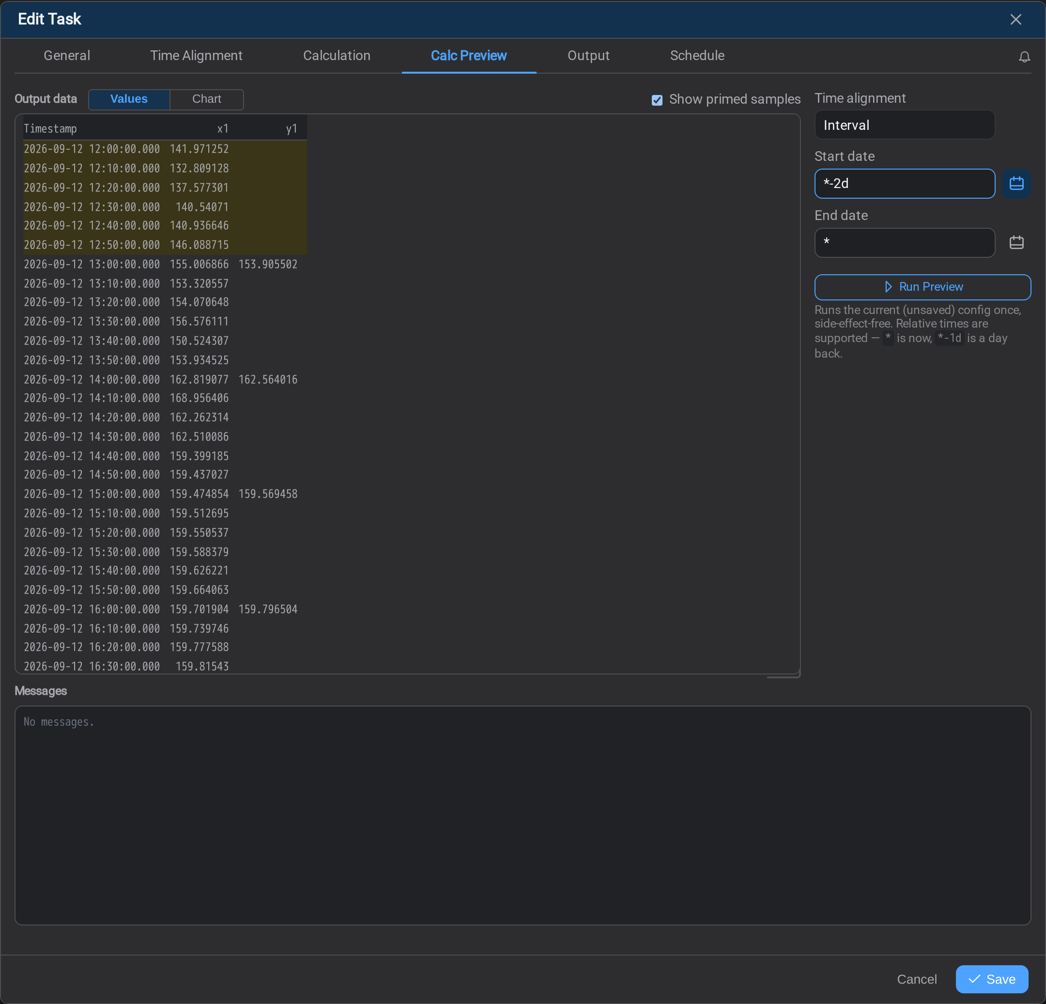Screen dimensions: 1046x1004
Task: Open the Time alignment Interval dropdown
Action: [904, 125]
